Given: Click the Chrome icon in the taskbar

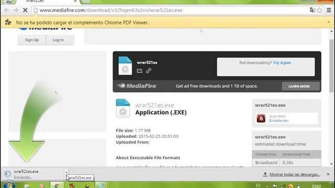Looking at the screenshot, I should tap(57, 185).
